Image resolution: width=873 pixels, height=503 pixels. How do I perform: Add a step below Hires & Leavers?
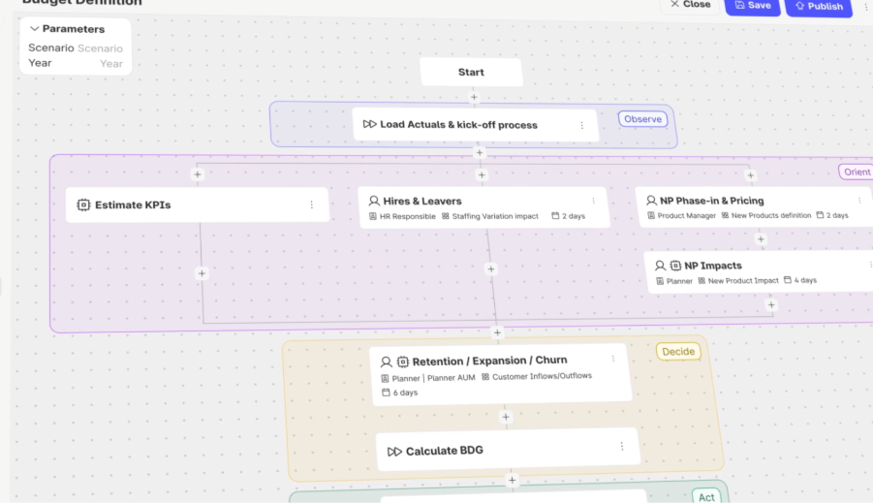[491, 269]
